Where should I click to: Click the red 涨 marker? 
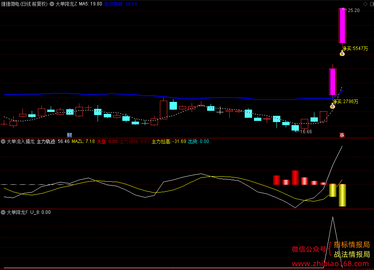pos(342,135)
